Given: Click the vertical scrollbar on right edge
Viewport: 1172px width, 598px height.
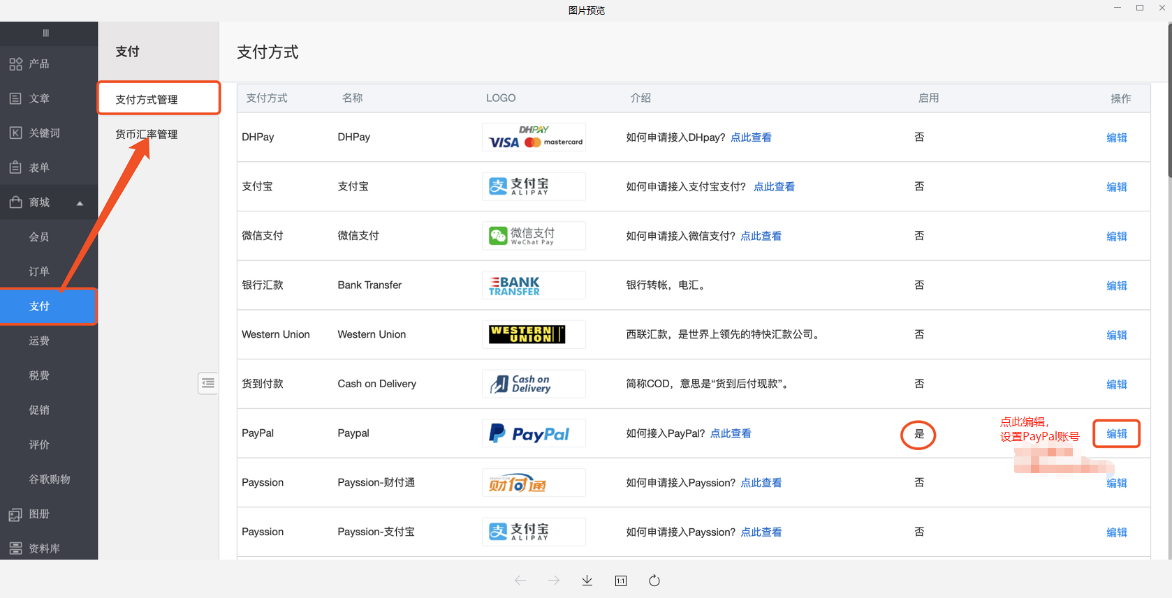Looking at the screenshot, I should tap(1169, 105).
